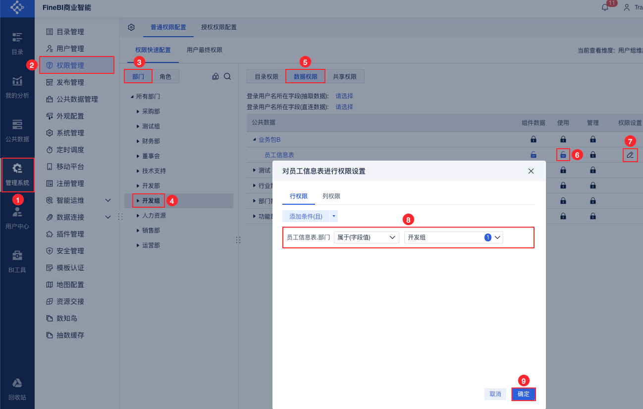643x409 pixels.
Task: Expand the 智能运维 submenu chevron
Action: click(108, 200)
